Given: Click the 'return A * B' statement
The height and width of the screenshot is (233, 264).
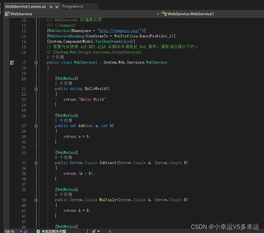Looking at the screenshot, I should (x=77, y=211).
